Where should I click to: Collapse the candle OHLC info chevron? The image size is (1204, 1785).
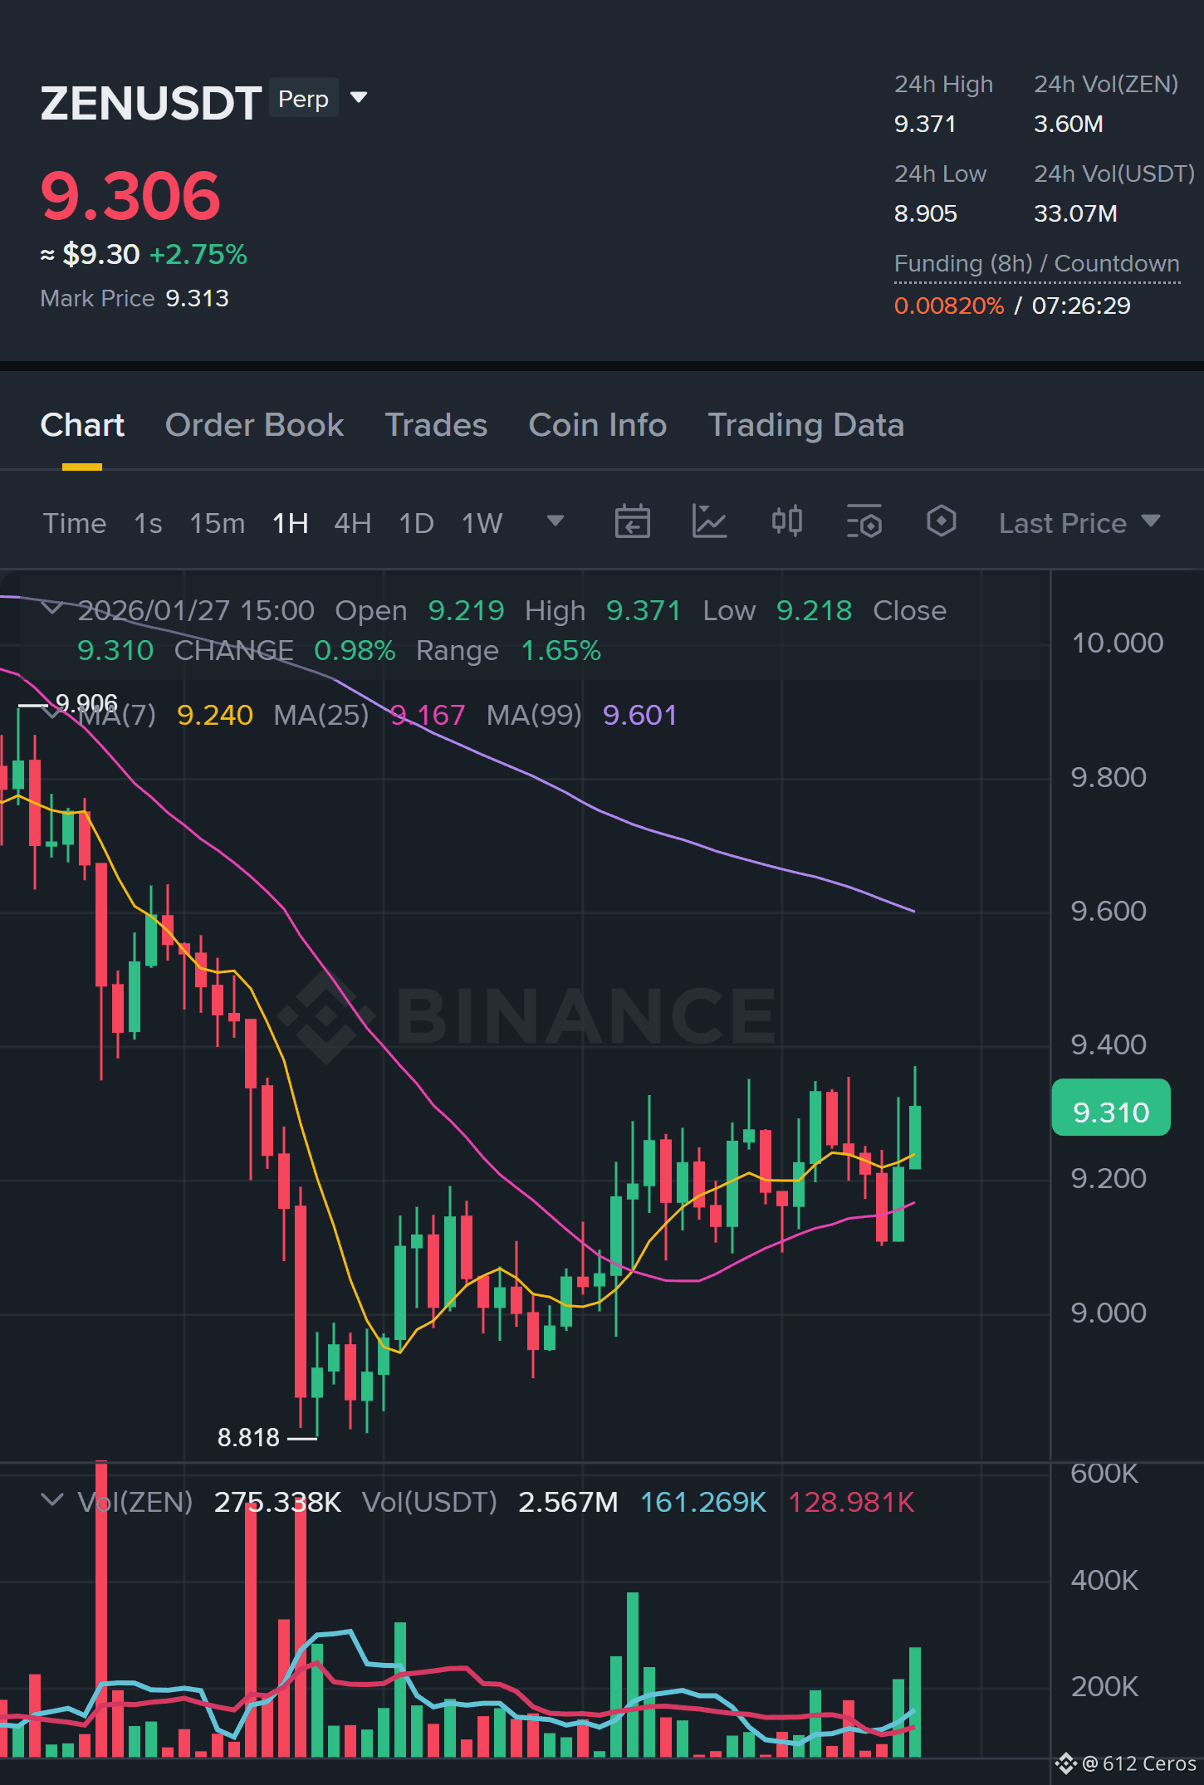(x=52, y=609)
